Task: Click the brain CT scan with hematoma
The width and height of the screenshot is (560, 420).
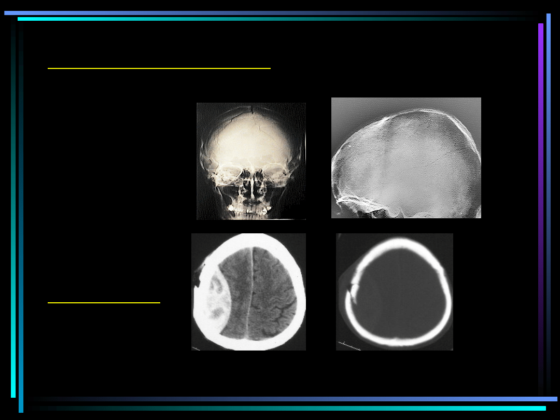Action: point(248,291)
